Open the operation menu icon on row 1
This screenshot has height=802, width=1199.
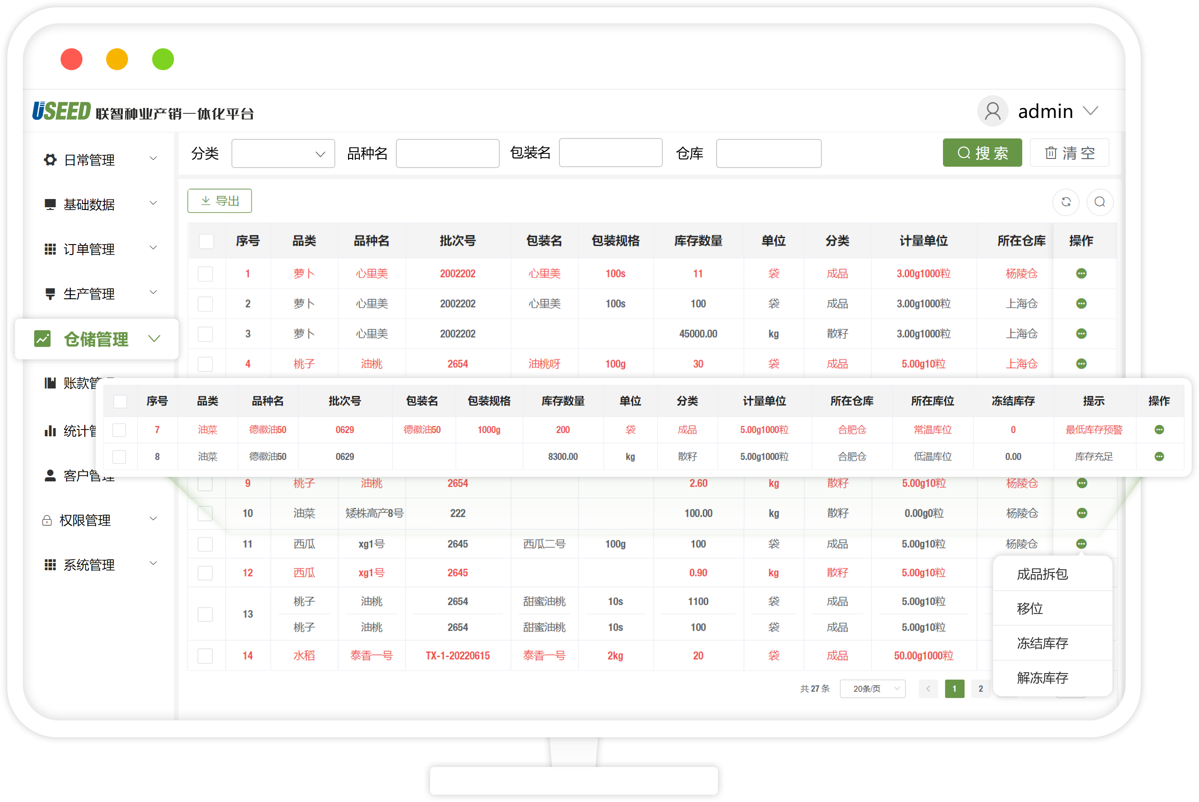pyautogui.click(x=1081, y=274)
